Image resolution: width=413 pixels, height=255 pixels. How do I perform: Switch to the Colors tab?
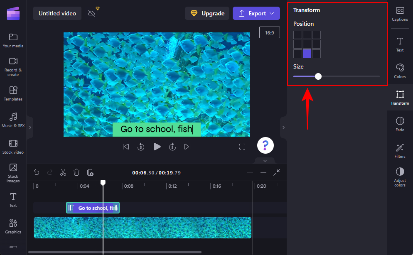click(400, 71)
